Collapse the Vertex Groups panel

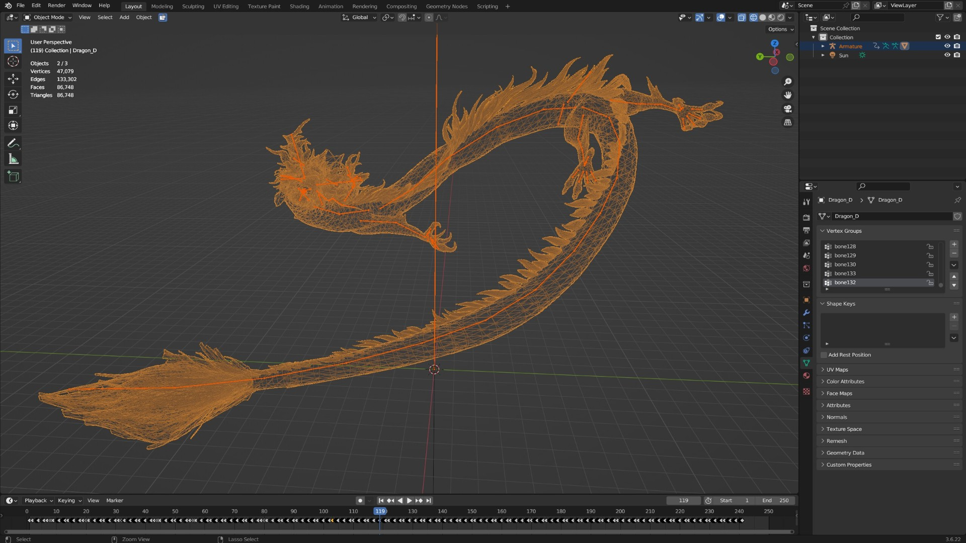click(844, 231)
